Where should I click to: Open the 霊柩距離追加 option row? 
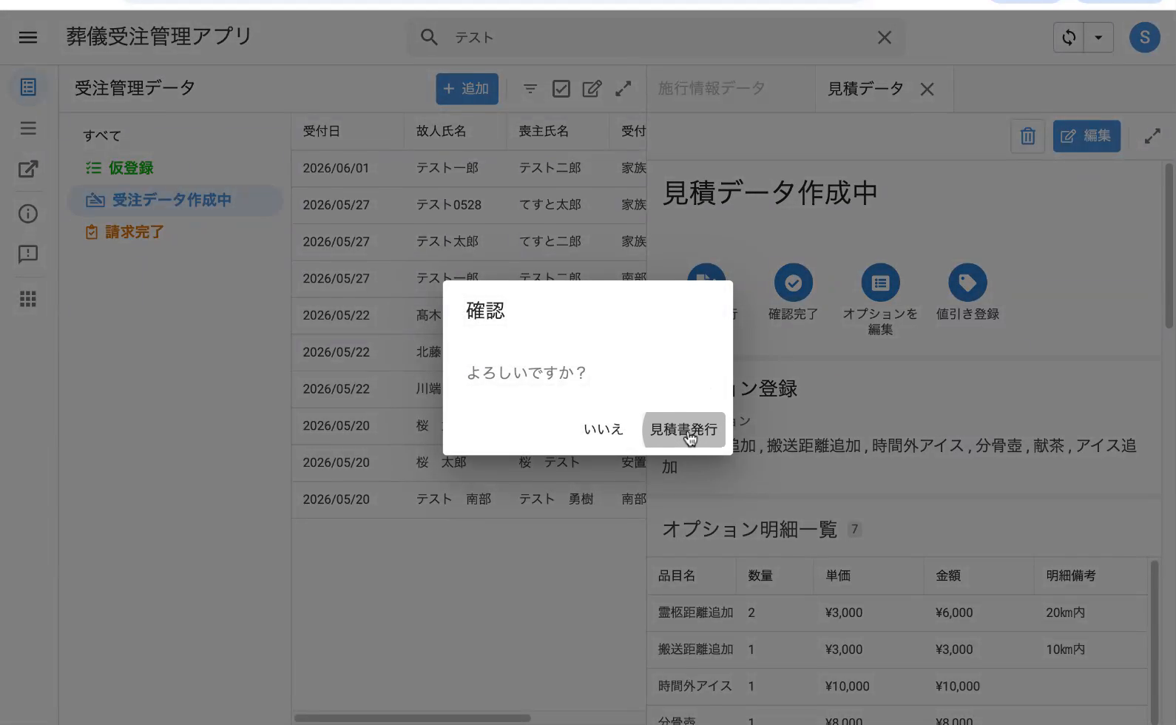pyautogui.click(x=897, y=613)
